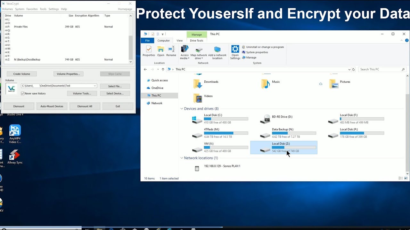
Task: Open the VeraCrypt System menu
Action: click(20, 9)
